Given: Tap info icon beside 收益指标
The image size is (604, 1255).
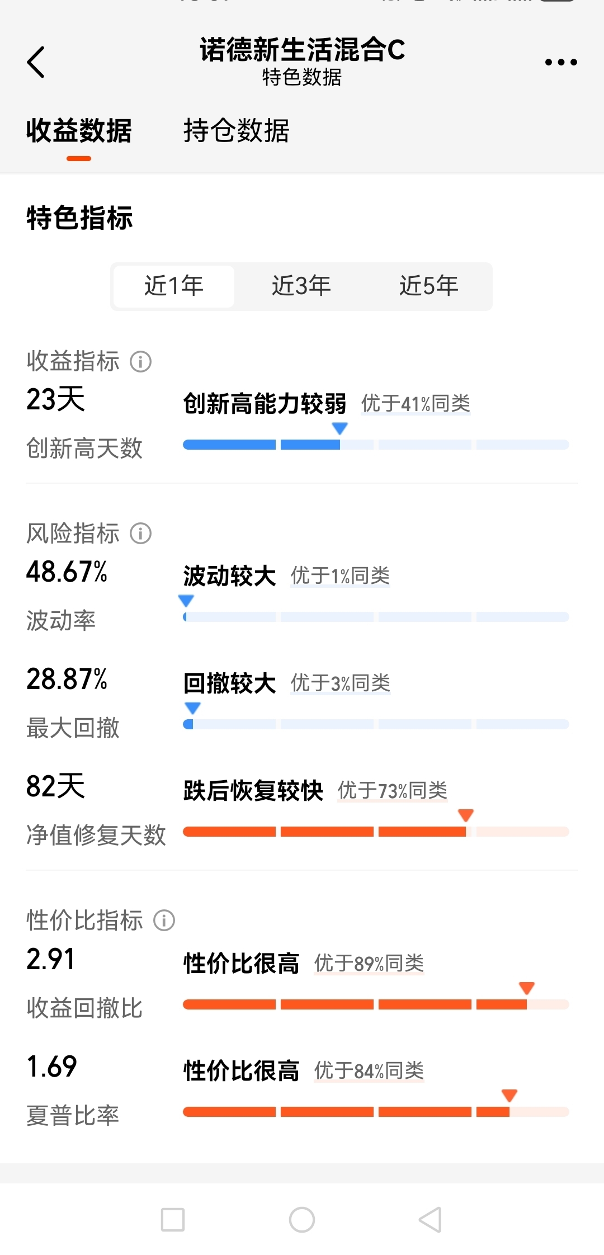Looking at the screenshot, I should (141, 362).
